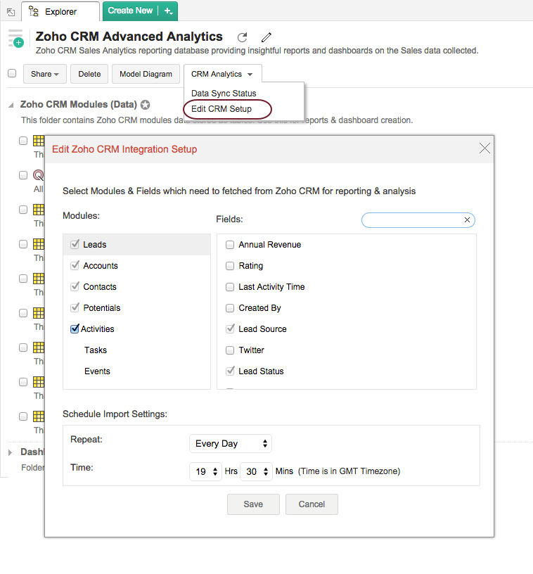This screenshot has height=574, width=533.
Task: Collapse the Zoho CRM Modules (Data) folder
Action: [11, 105]
